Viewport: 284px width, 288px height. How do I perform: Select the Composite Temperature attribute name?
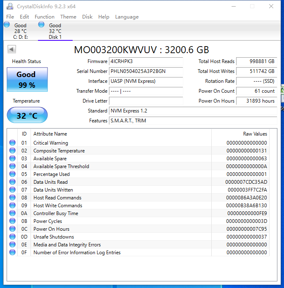(x=59, y=151)
